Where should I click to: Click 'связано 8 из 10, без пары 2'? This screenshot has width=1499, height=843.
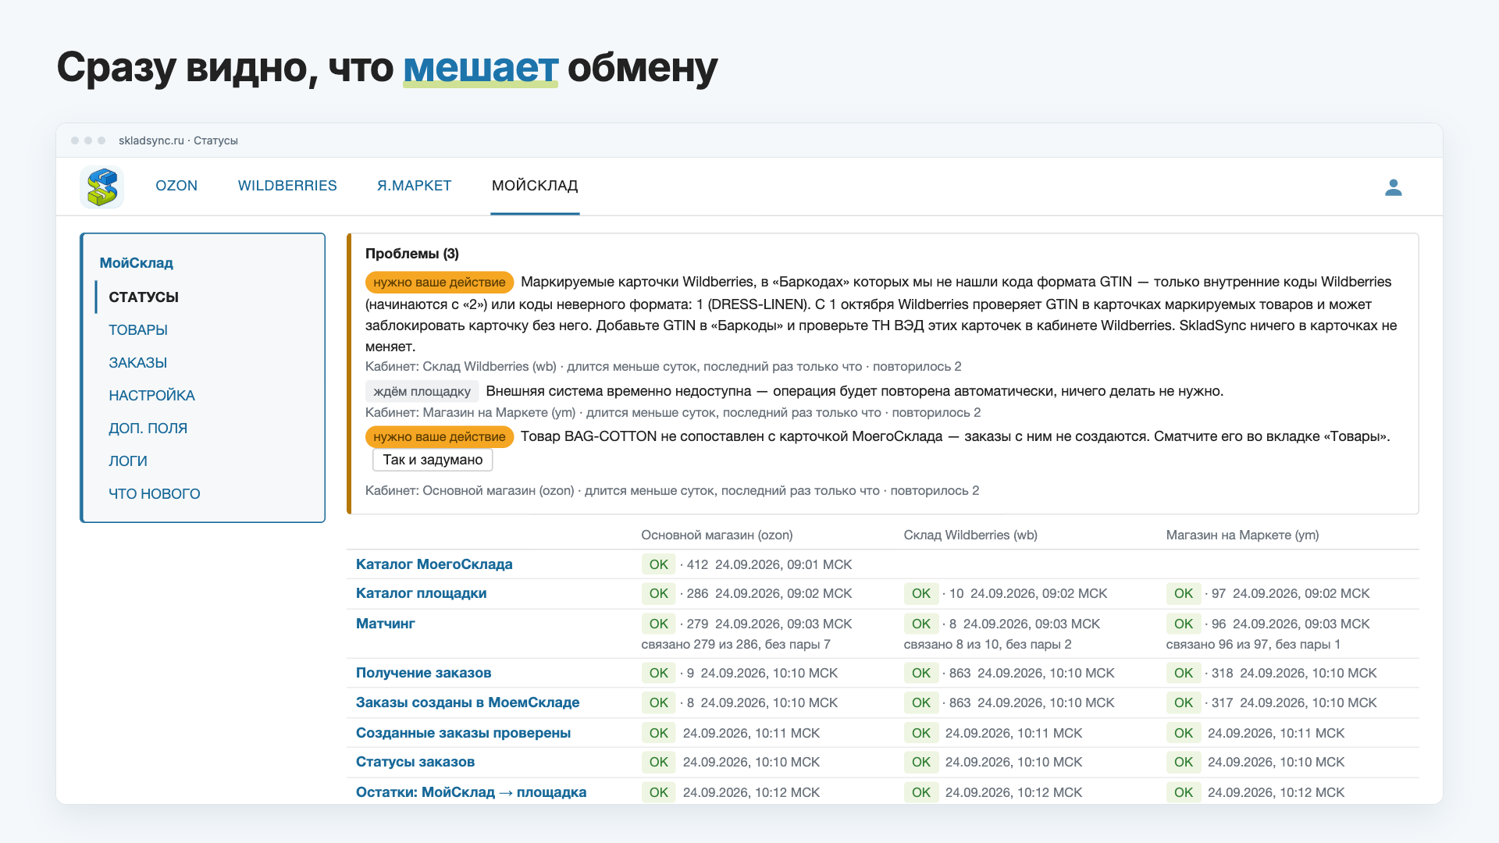[988, 644]
